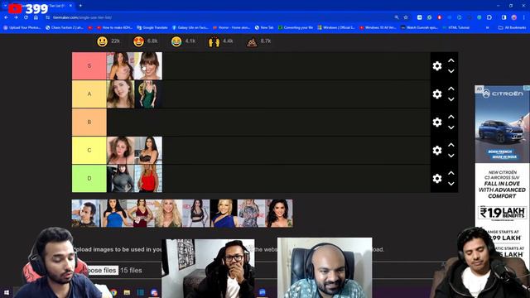
Task: Go forward in browser history
Action: coord(16,17)
